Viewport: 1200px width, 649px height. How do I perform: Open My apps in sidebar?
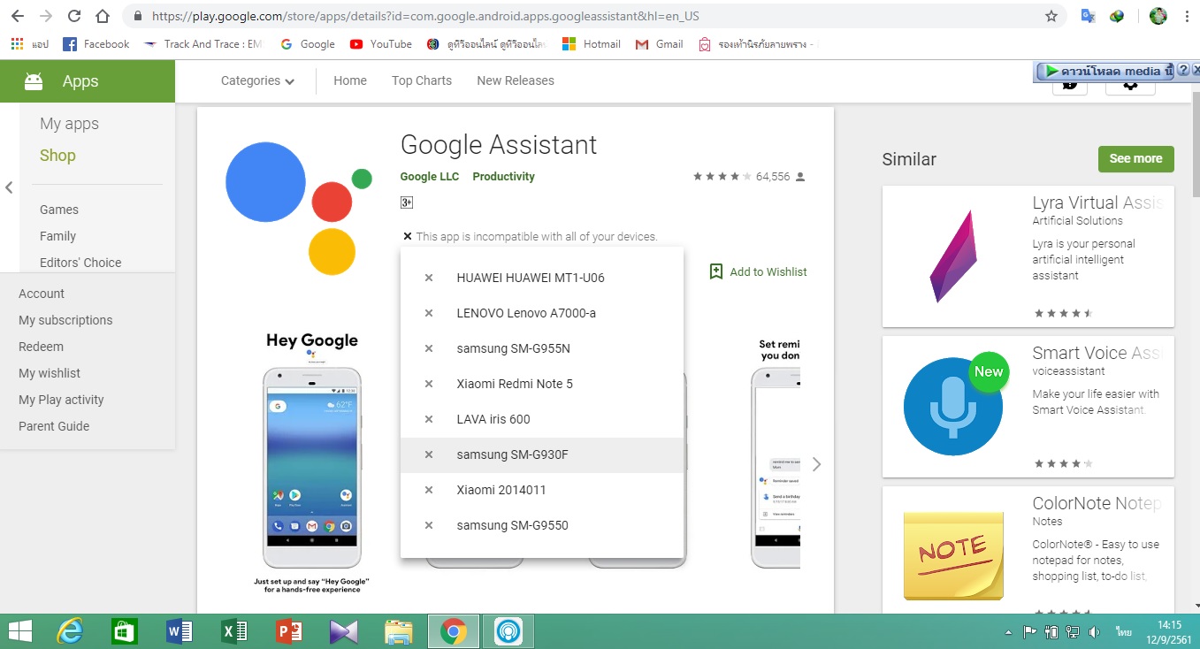point(69,124)
